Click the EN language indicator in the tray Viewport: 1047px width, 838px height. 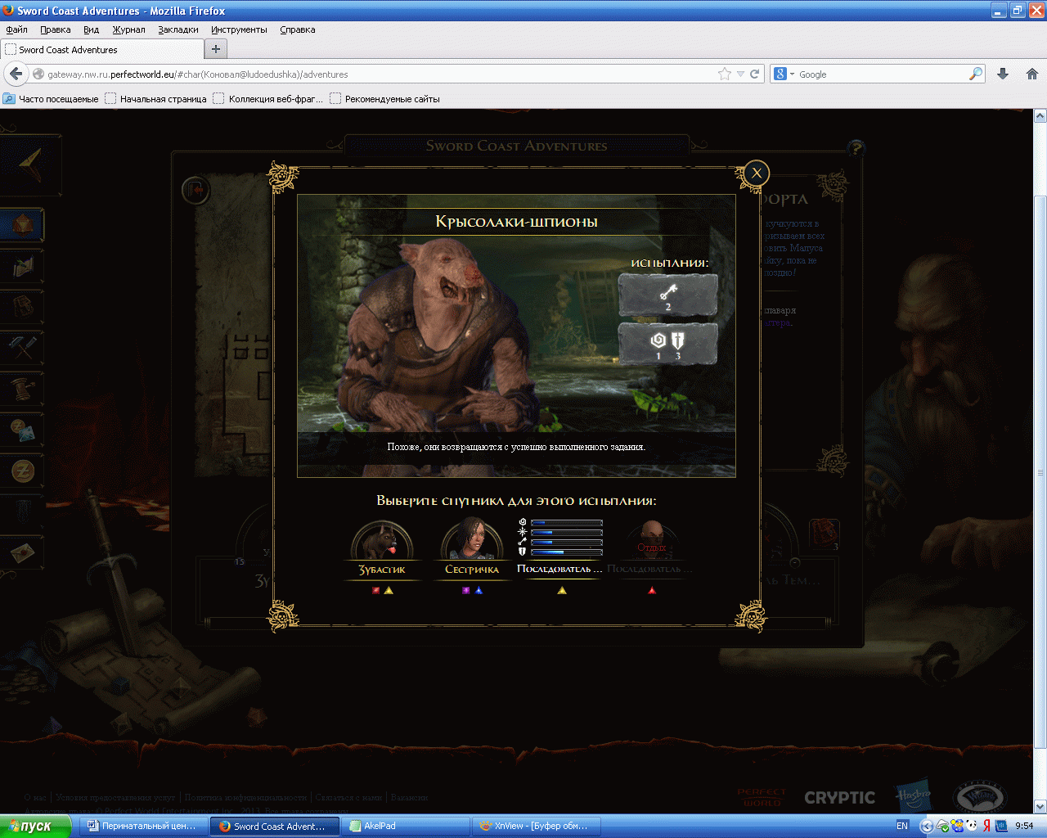coord(902,826)
